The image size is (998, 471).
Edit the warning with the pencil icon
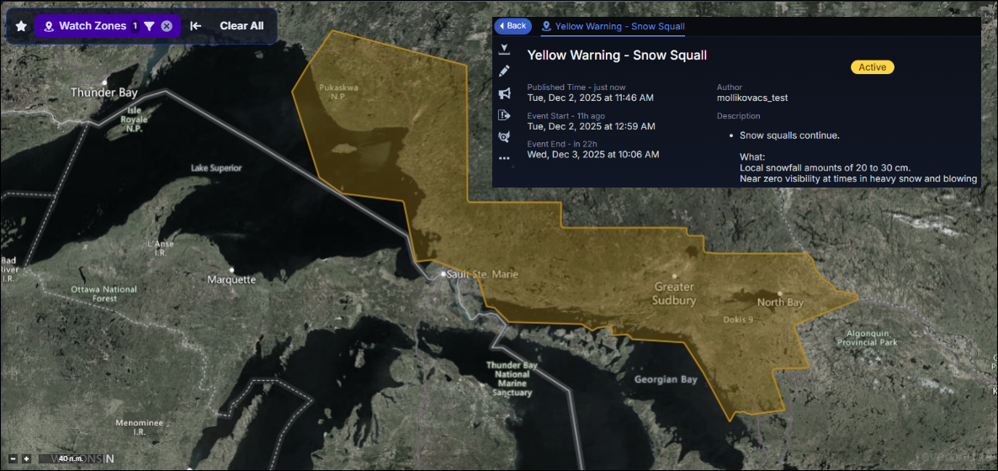[504, 71]
